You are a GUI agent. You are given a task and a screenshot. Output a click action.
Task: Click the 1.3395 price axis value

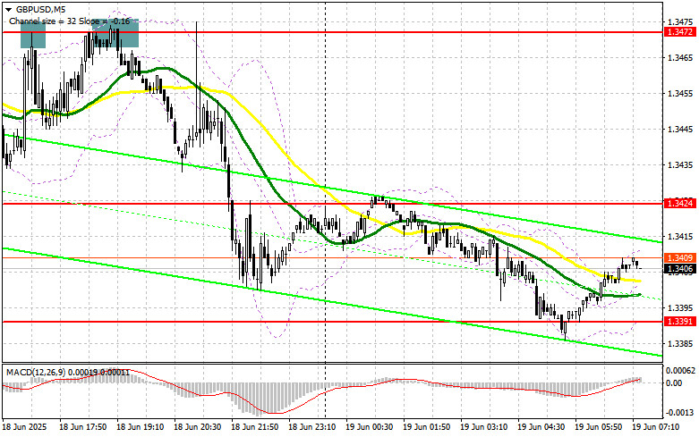tap(681, 308)
